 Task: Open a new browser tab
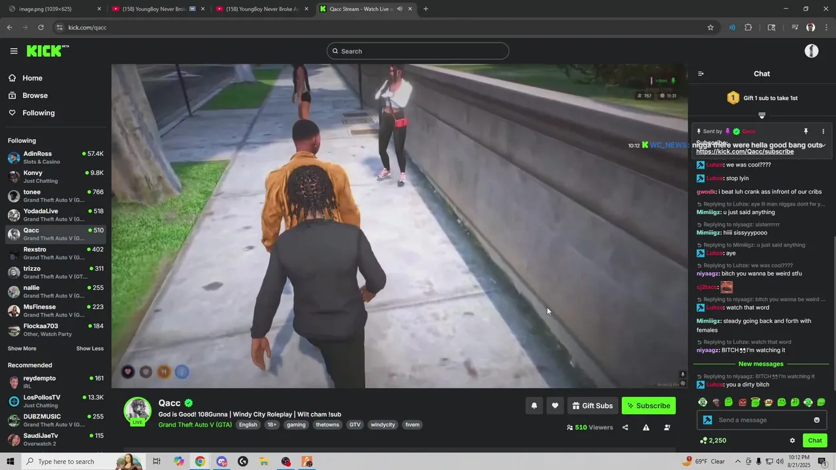pos(426,9)
